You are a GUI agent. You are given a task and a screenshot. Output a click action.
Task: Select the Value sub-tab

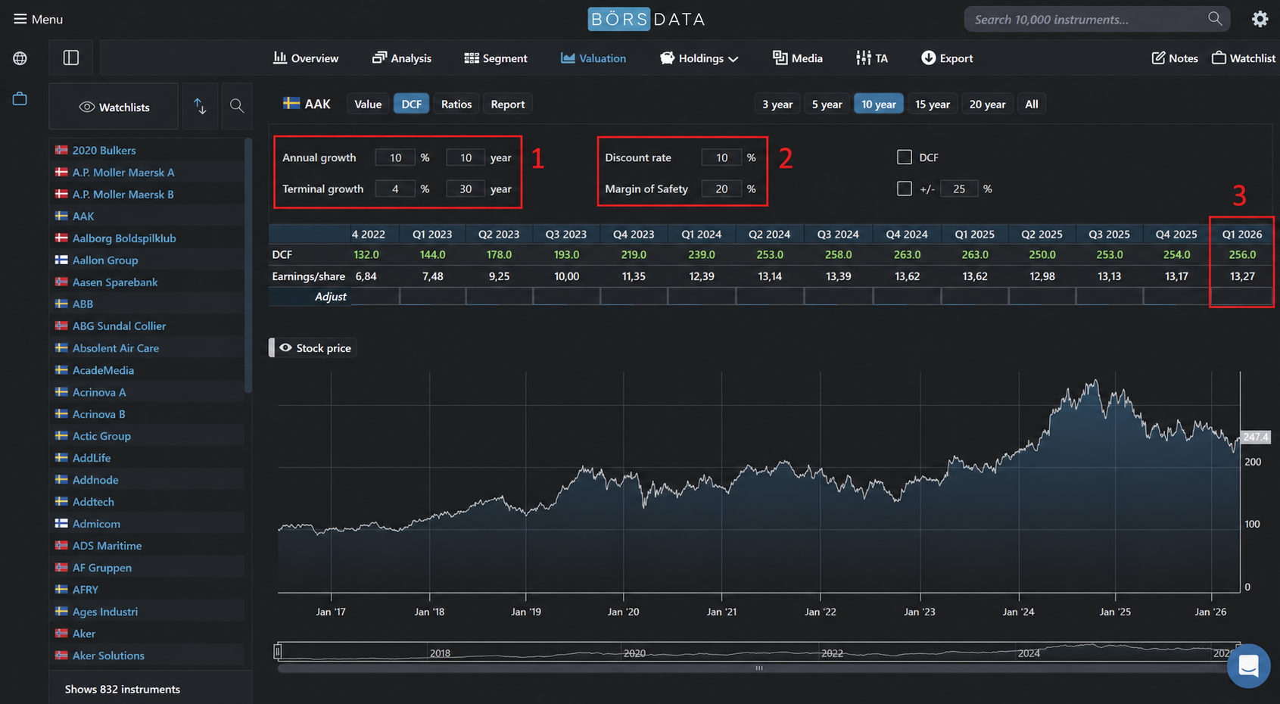click(x=368, y=104)
